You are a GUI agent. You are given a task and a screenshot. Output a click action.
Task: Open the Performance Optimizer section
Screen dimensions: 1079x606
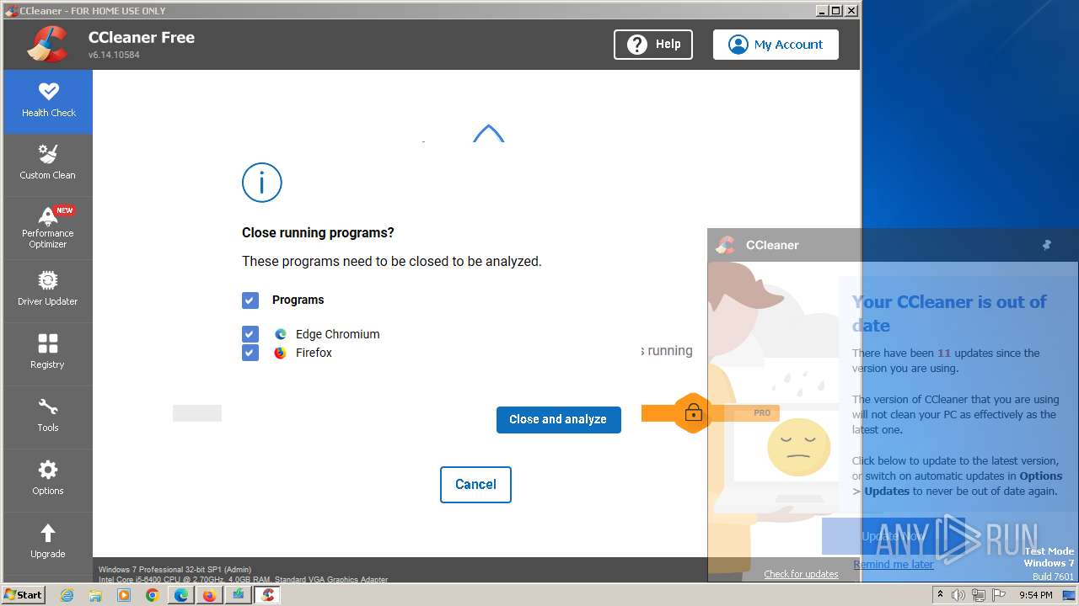48,227
